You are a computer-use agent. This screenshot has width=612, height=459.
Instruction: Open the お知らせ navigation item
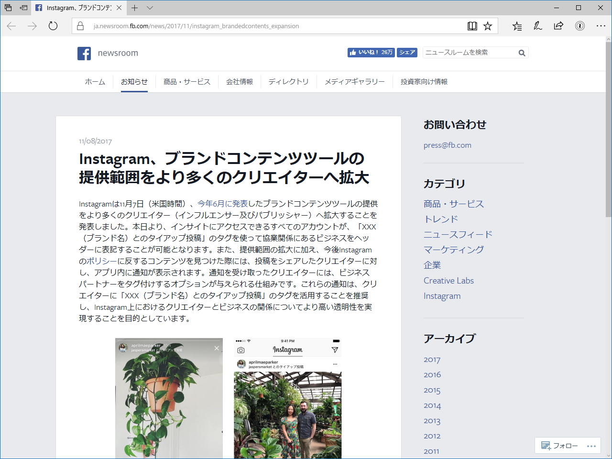[x=134, y=82]
